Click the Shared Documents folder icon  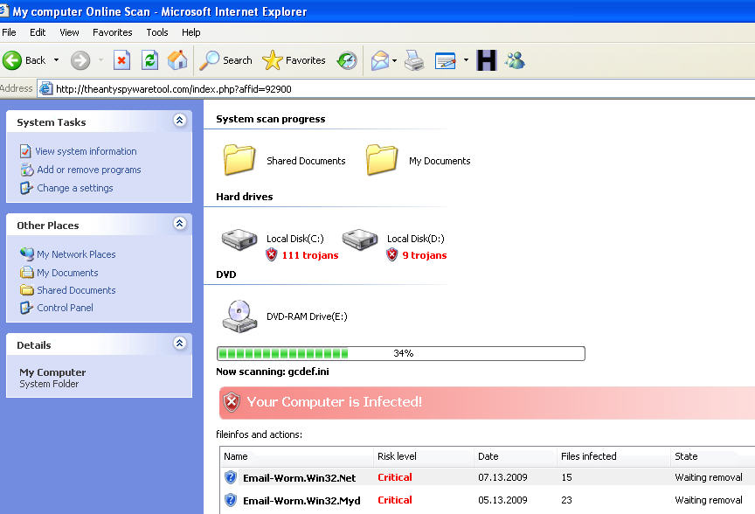239,159
